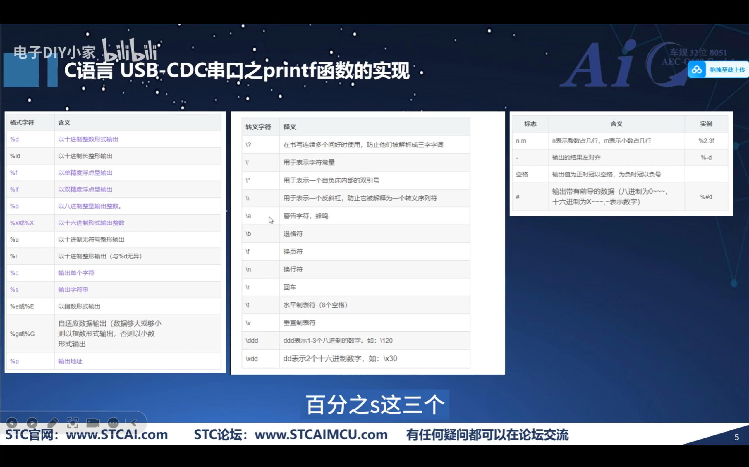Click 以十进制无符号整形输出 description
The width and height of the screenshot is (749, 467).
tap(91, 239)
